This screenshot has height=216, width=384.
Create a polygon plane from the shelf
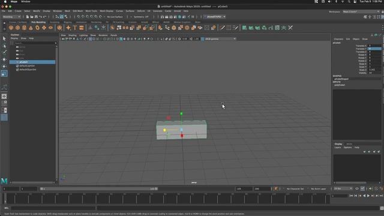(x=44, y=28)
